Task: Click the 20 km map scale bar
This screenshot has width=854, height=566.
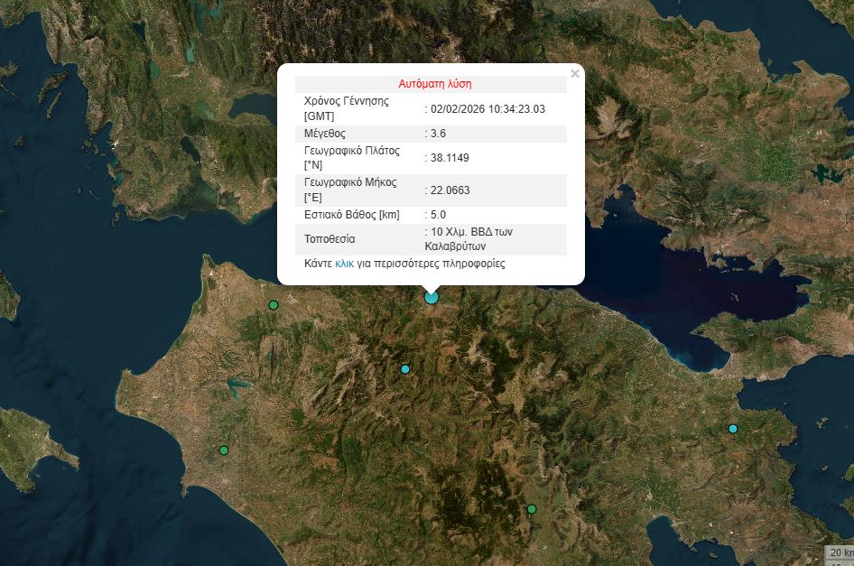Action: coord(839,552)
